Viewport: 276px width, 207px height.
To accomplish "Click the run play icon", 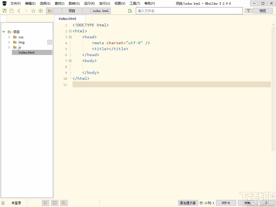I will 41,11.
